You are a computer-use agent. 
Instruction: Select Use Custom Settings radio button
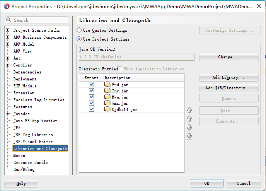click(x=79, y=30)
